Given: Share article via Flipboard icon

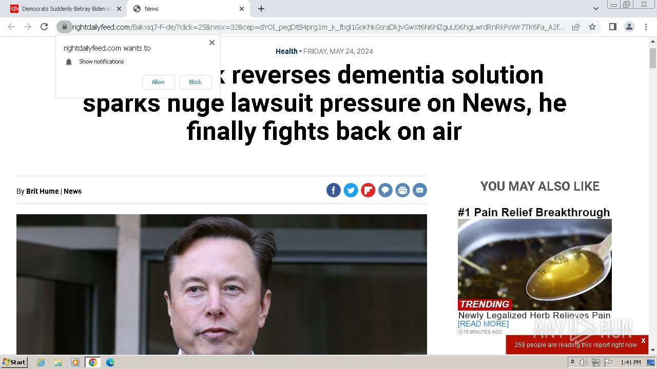Looking at the screenshot, I should pyautogui.click(x=368, y=191).
